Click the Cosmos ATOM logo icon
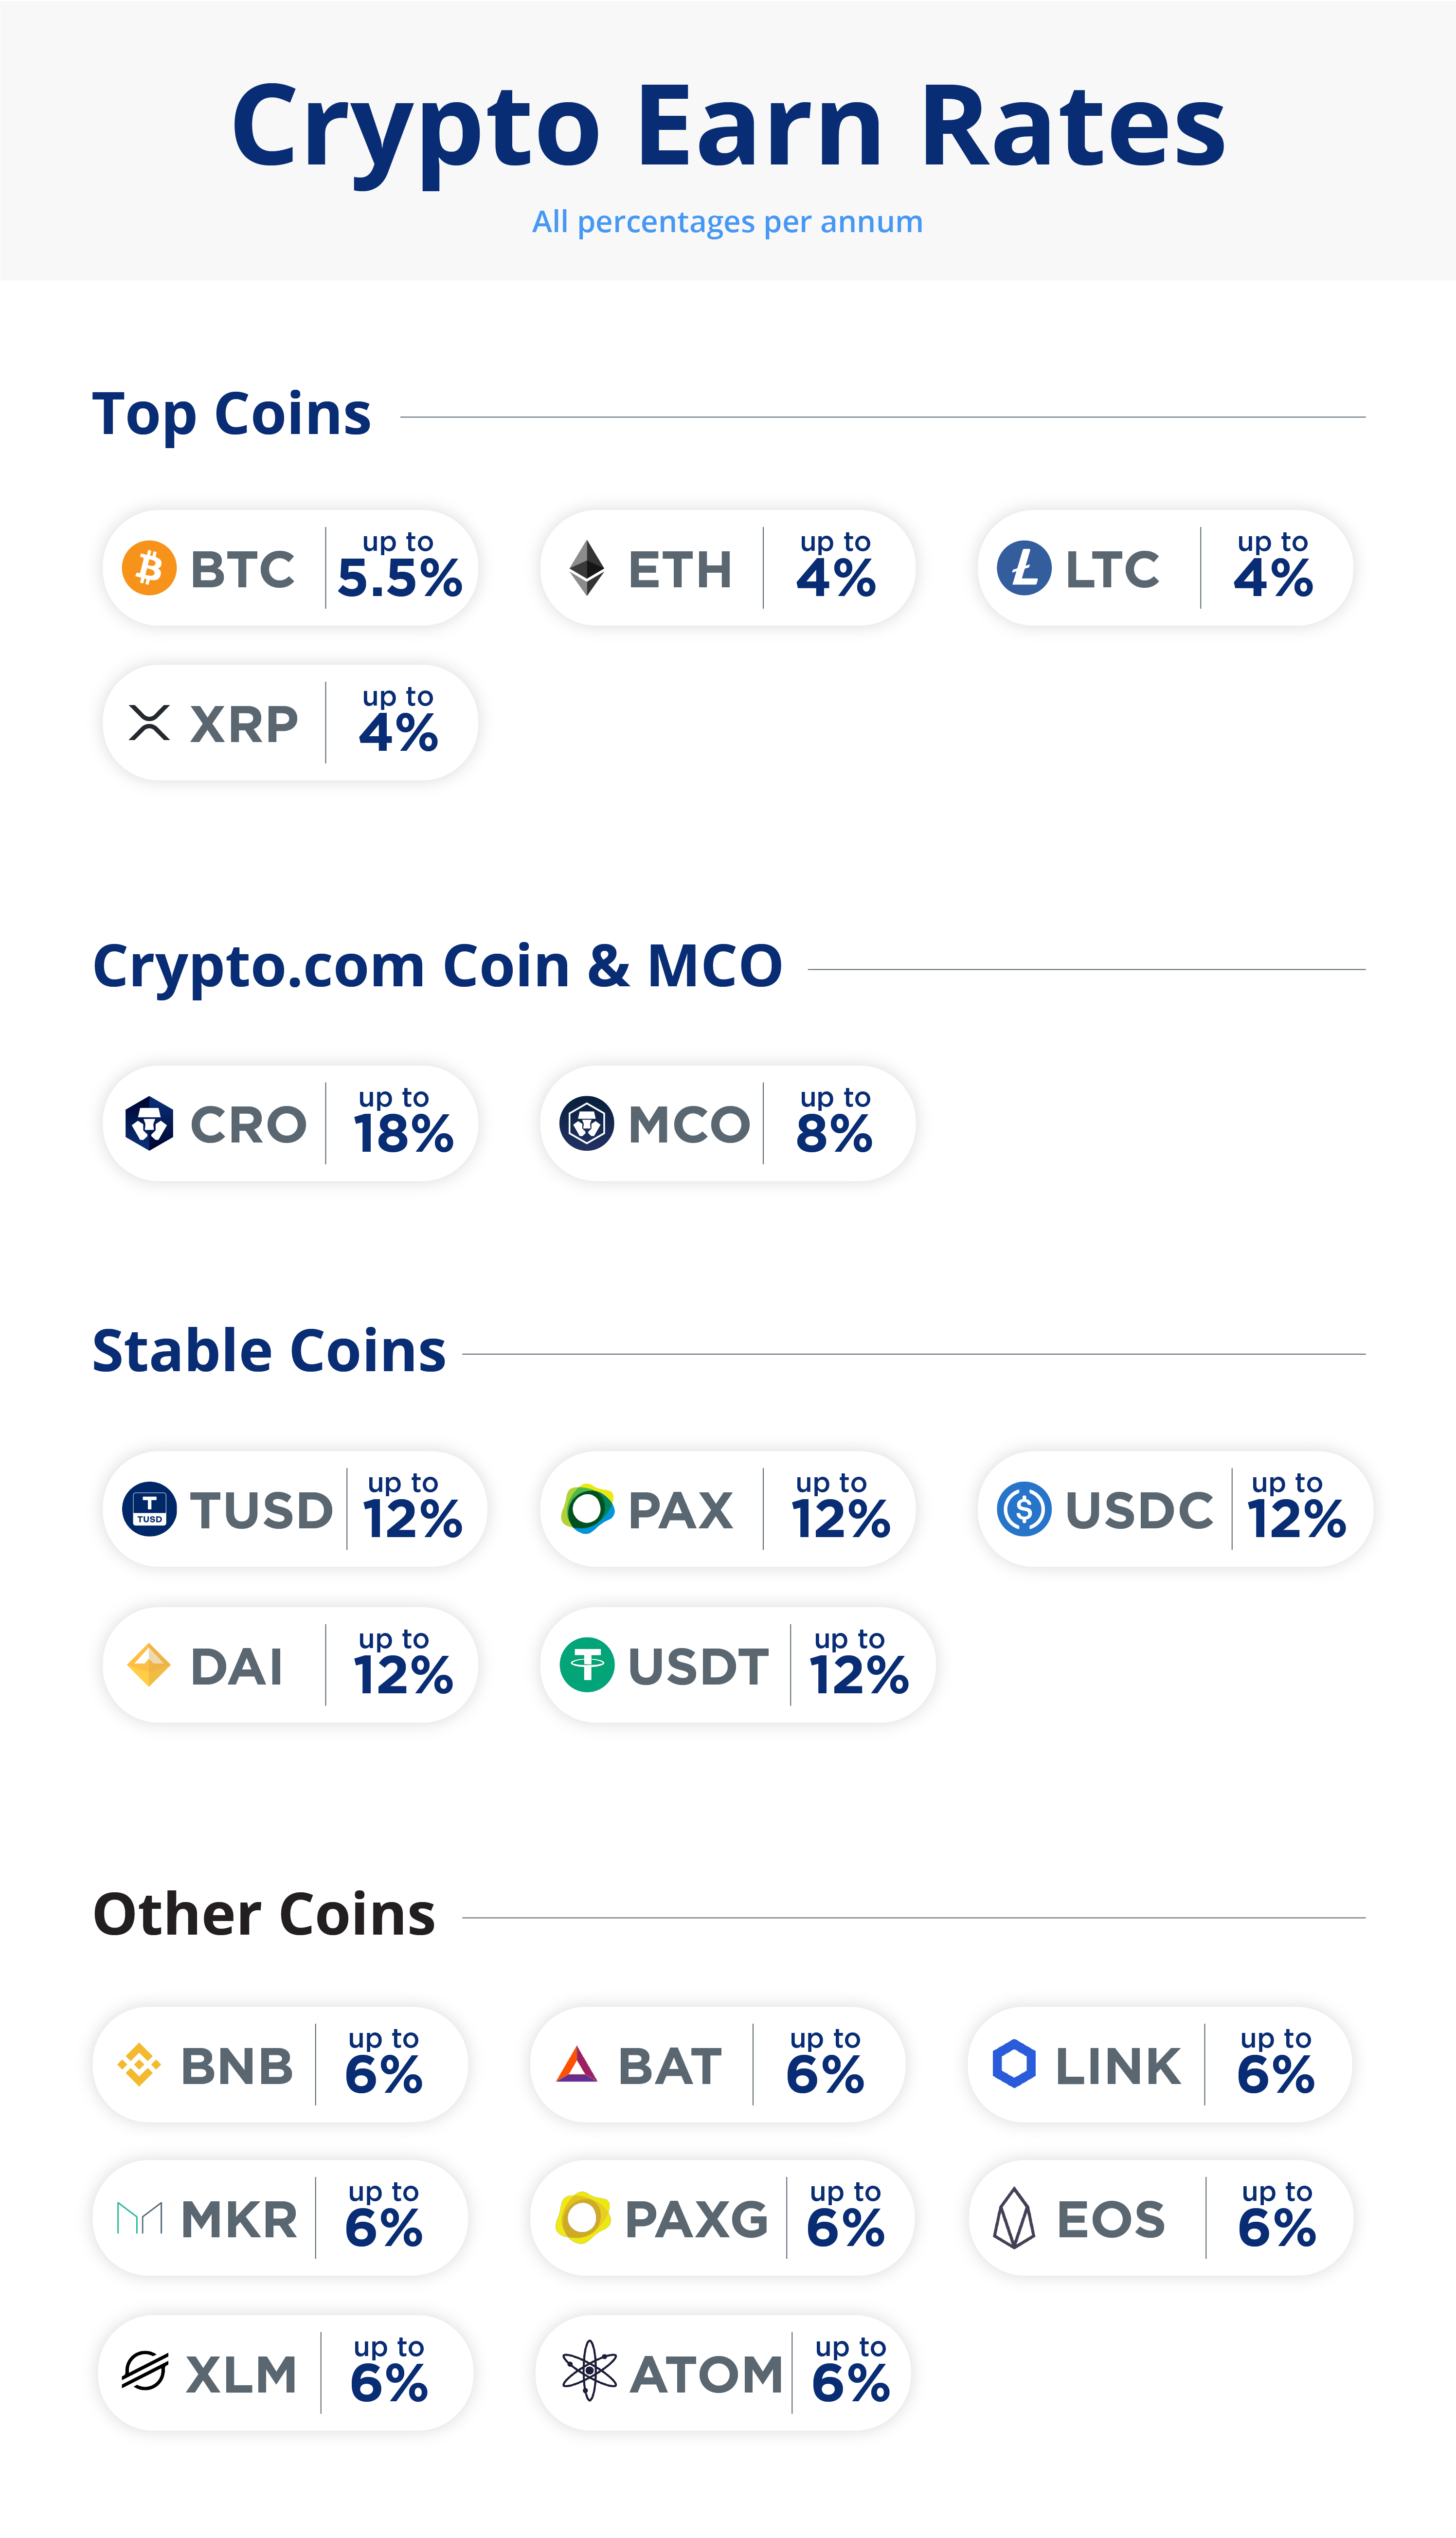1456x2538 pixels. [589, 2371]
